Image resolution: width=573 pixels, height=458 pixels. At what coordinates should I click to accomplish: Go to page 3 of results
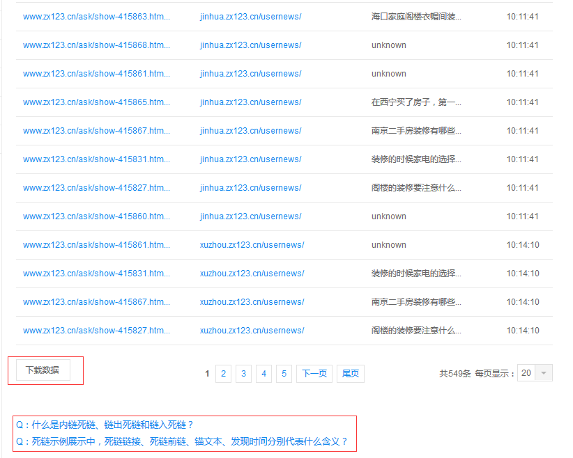tap(243, 374)
